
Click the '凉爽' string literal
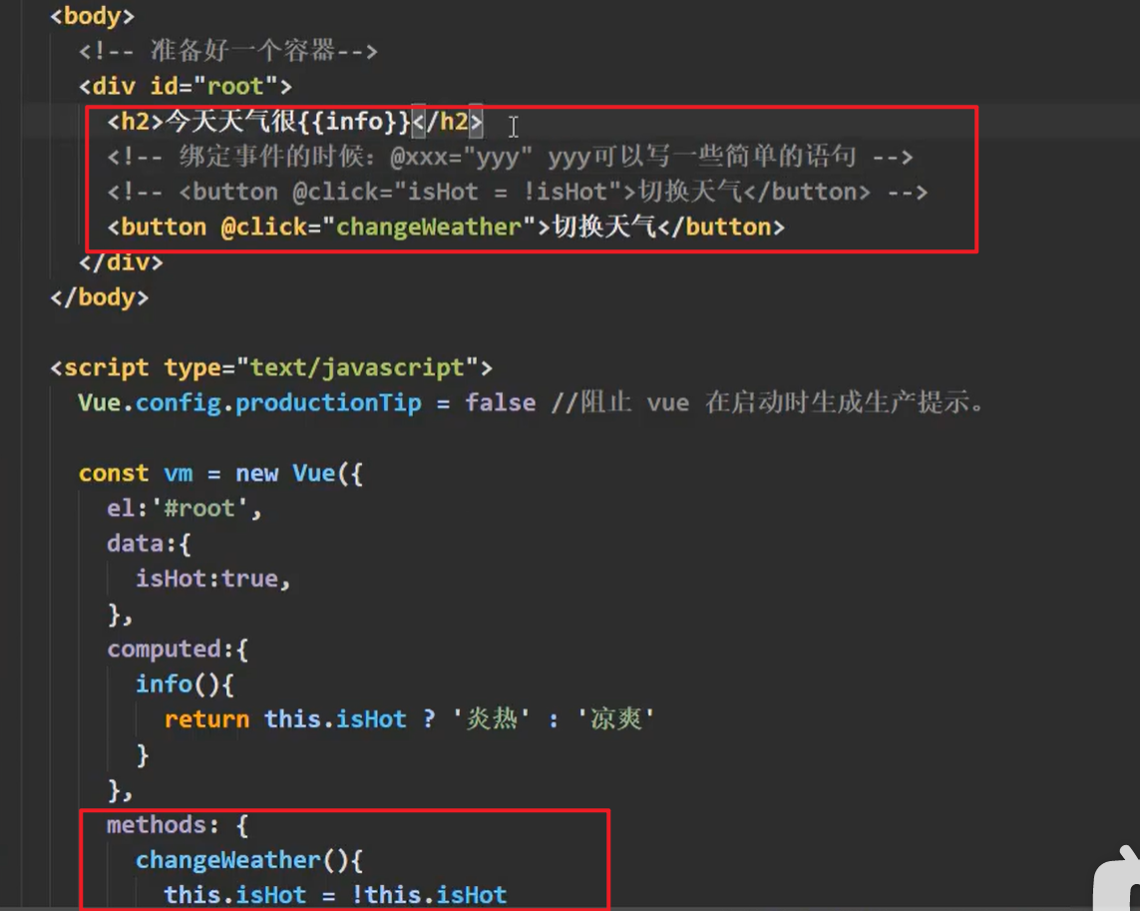(615, 719)
